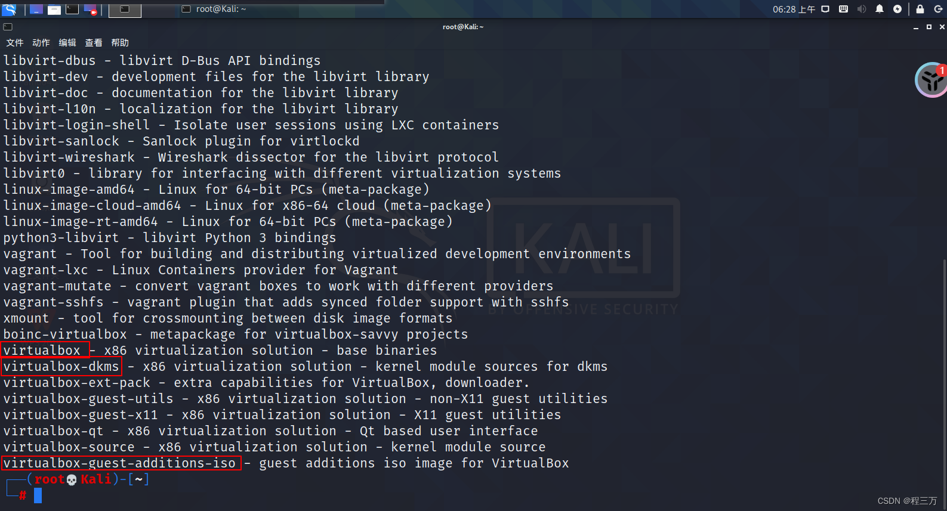
Task: Click the text 'python3-libvirt'
Action: (61, 237)
